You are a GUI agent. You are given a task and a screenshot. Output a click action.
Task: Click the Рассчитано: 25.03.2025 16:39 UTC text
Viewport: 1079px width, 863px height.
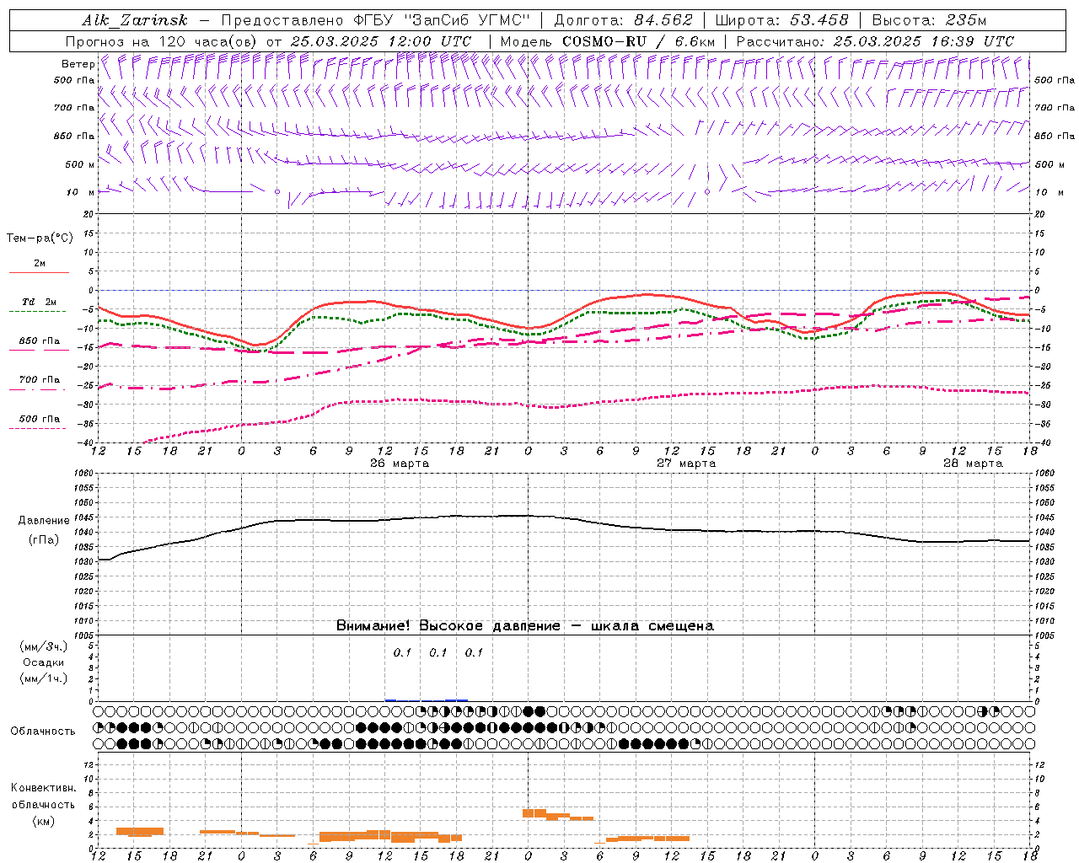pos(875,41)
